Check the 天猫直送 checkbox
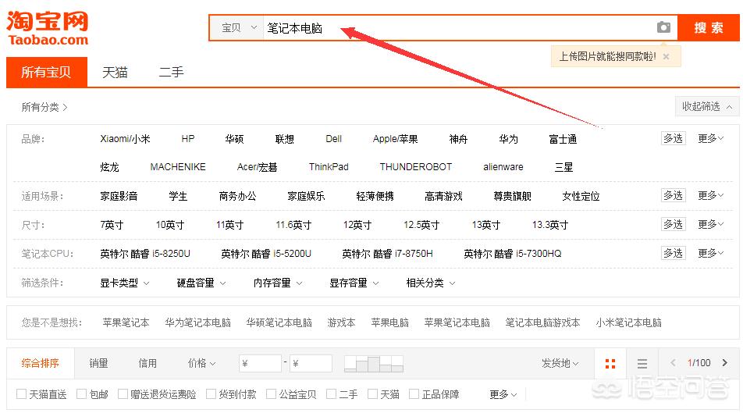The height and width of the screenshot is (413, 743). [21, 393]
